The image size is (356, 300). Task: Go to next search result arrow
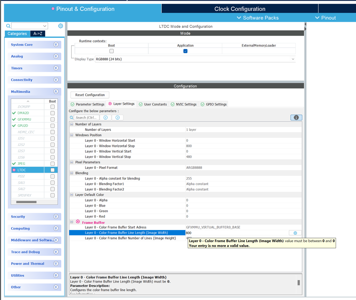[117, 117]
